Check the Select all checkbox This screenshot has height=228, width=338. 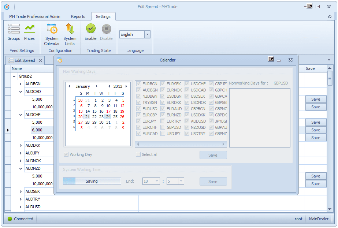138,154
